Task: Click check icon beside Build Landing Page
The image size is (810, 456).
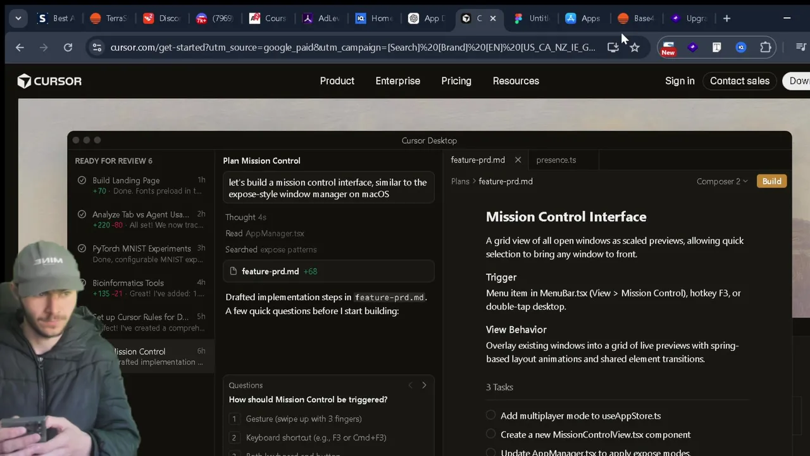Action: point(82,180)
